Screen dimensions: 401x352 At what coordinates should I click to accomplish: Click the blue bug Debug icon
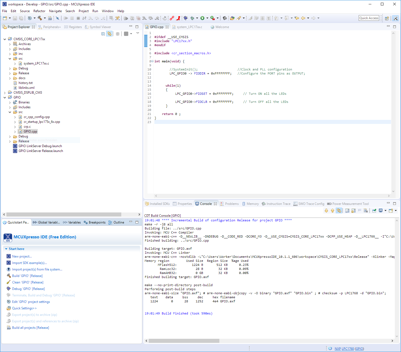[x=186, y=18]
